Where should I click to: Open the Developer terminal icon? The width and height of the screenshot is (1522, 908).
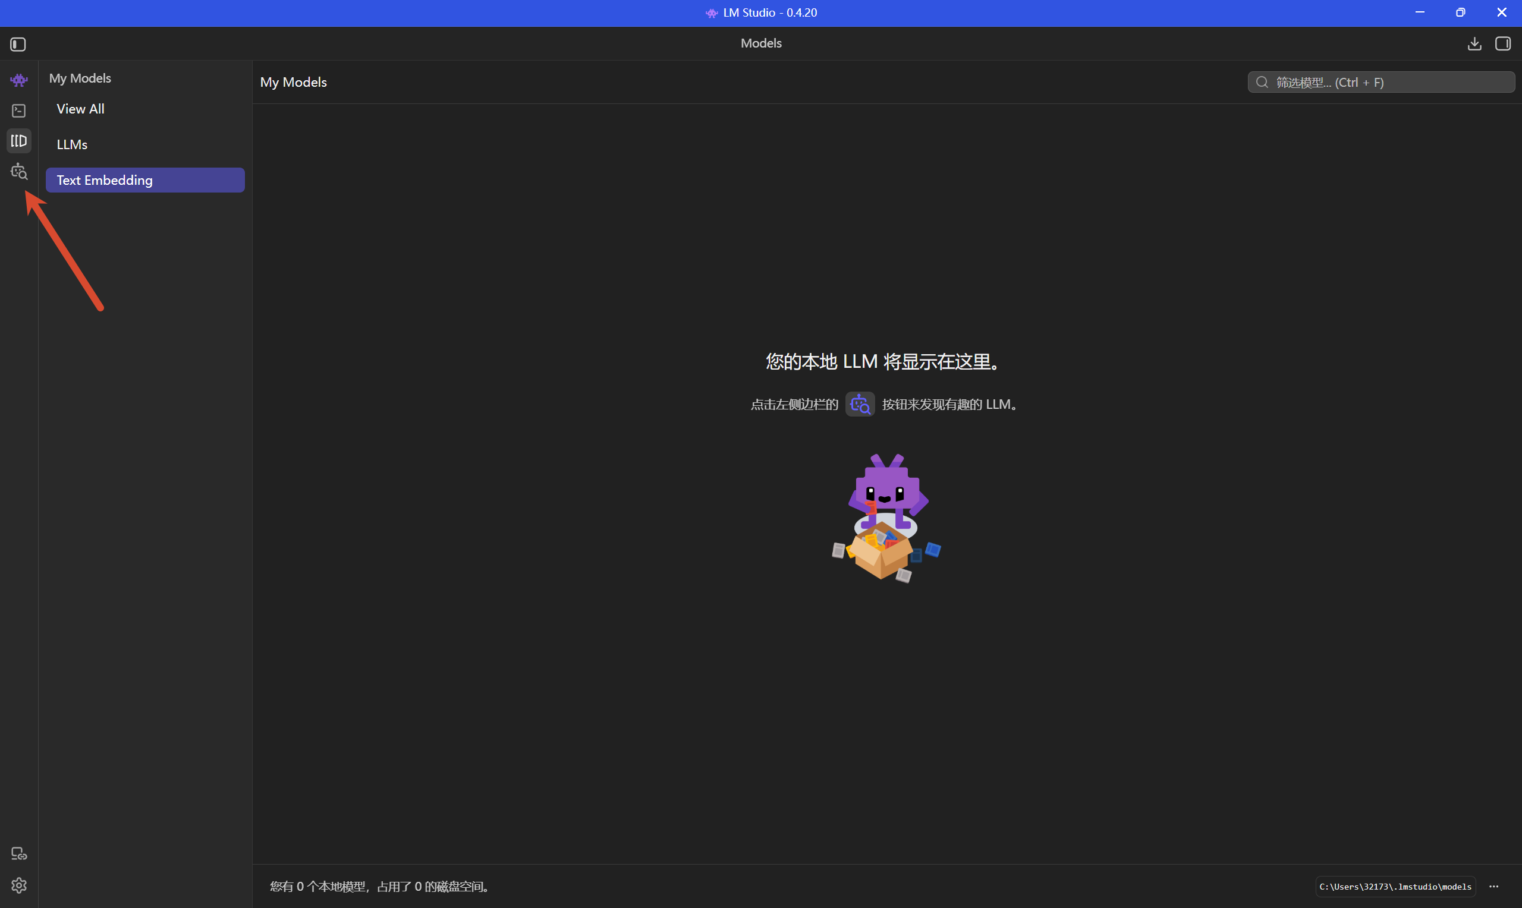(x=19, y=111)
